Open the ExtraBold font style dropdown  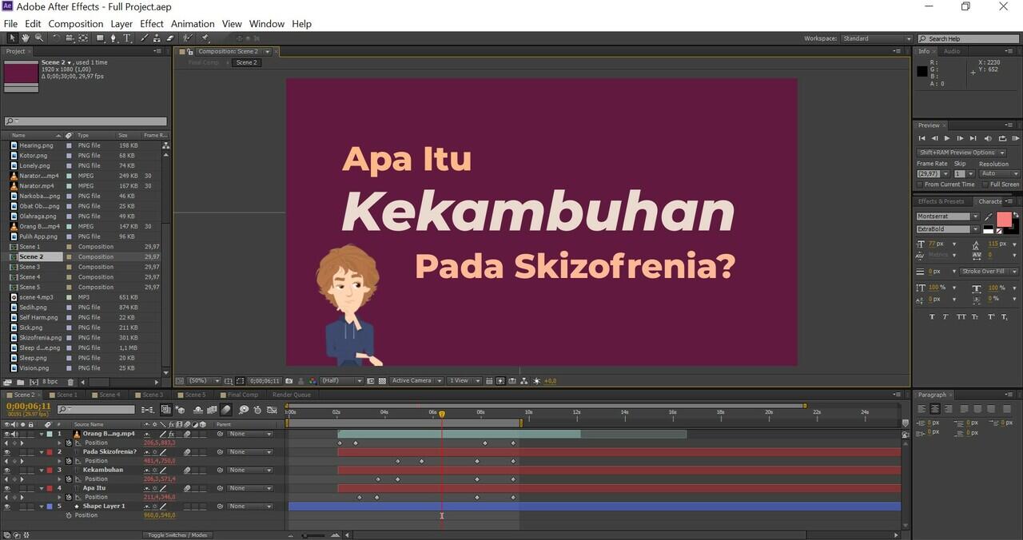click(x=948, y=229)
